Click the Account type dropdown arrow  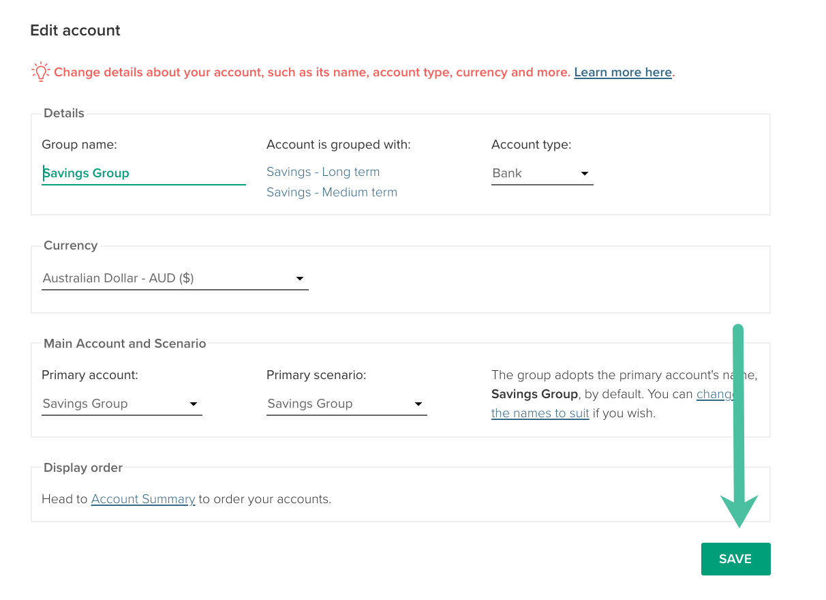coord(584,174)
